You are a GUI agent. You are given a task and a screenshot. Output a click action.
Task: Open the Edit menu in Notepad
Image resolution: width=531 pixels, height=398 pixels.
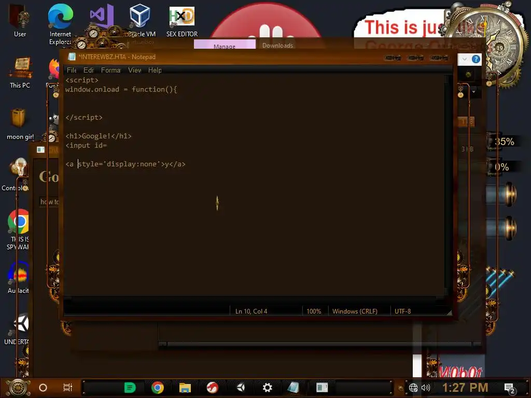point(88,70)
